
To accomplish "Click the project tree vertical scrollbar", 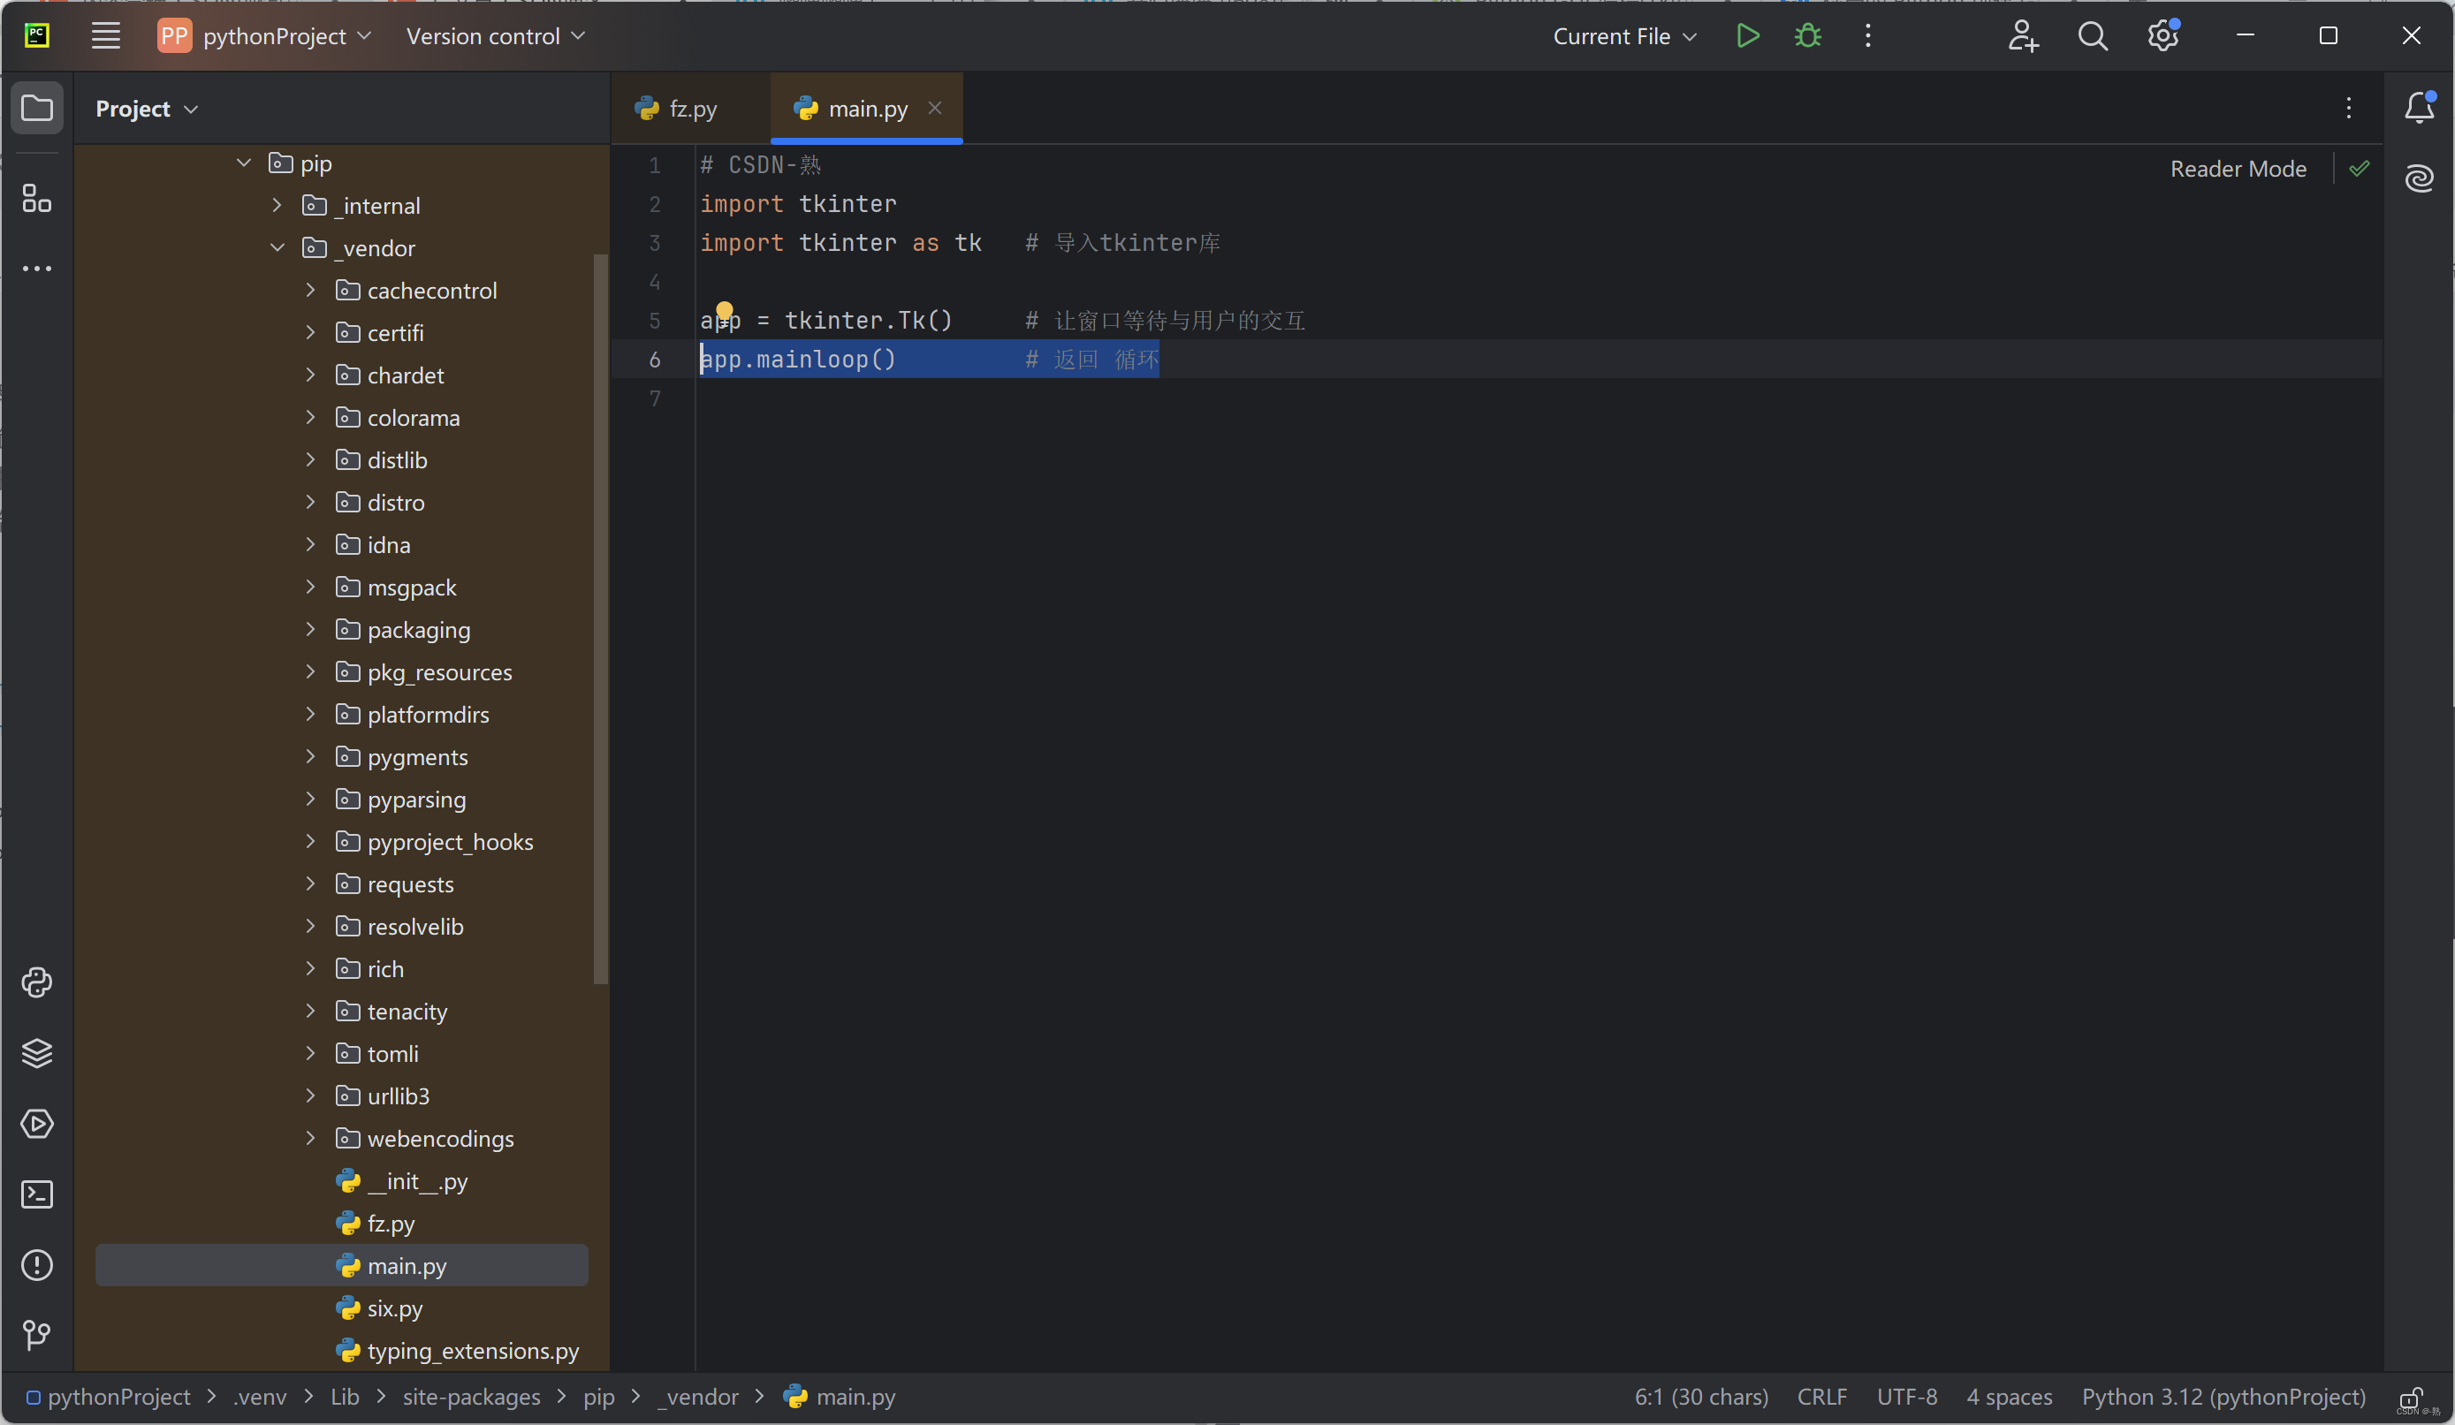I will [601, 619].
